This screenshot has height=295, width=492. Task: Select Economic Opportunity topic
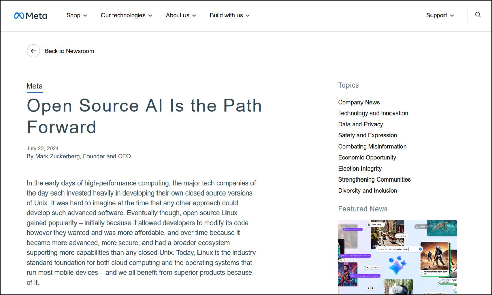(x=367, y=157)
